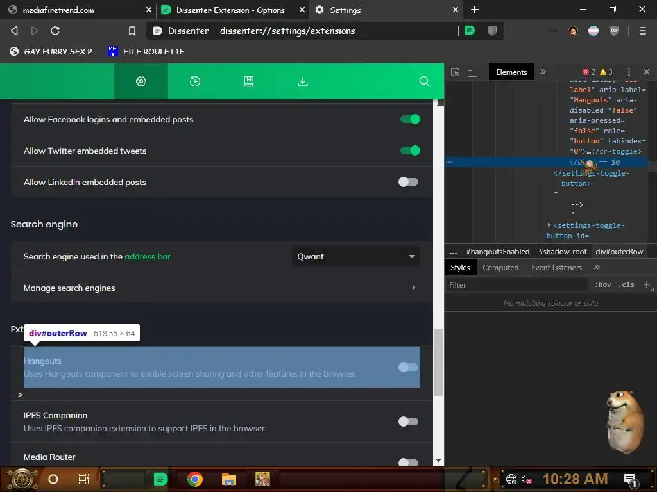Open the browser hamburger menu
657x492 pixels.
tap(642, 31)
